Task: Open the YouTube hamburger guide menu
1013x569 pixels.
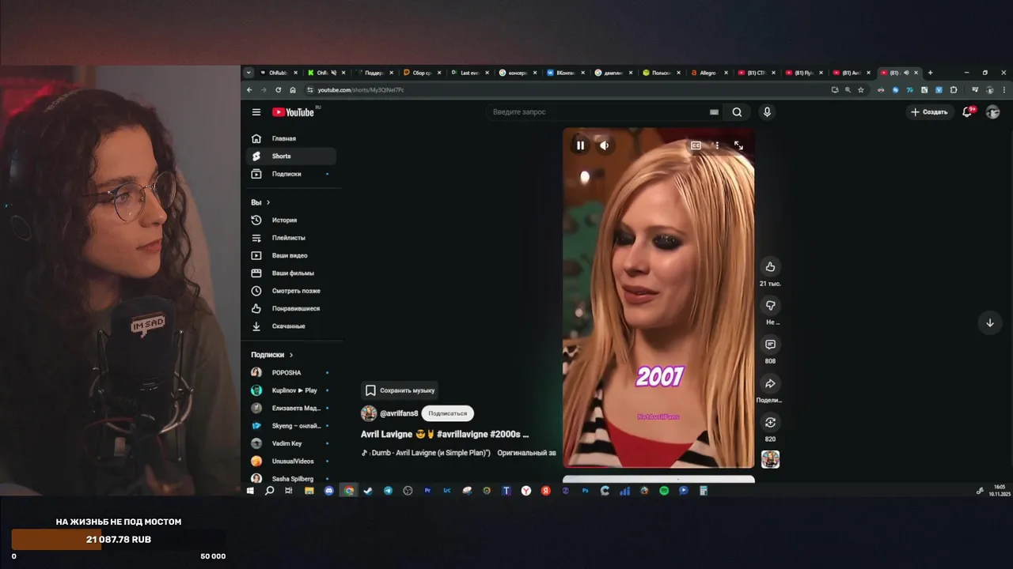Action: click(x=256, y=112)
